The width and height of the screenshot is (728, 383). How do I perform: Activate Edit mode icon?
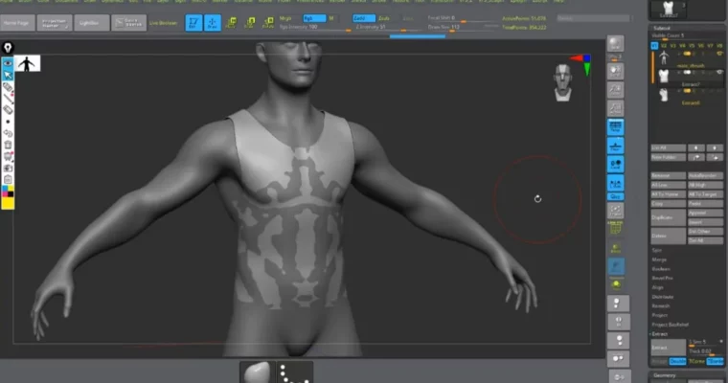193,23
